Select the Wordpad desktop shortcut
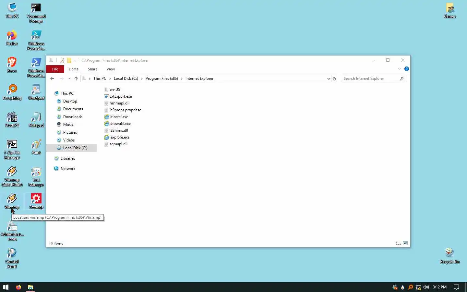 click(36, 92)
